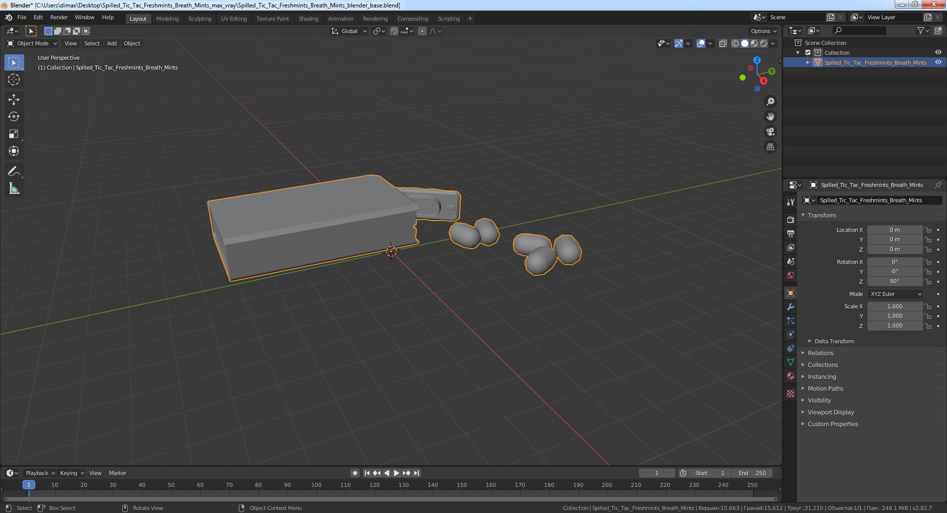Image resolution: width=947 pixels, height=513 pixels.
Task: Activate the Scale tool
Action: 14,134
